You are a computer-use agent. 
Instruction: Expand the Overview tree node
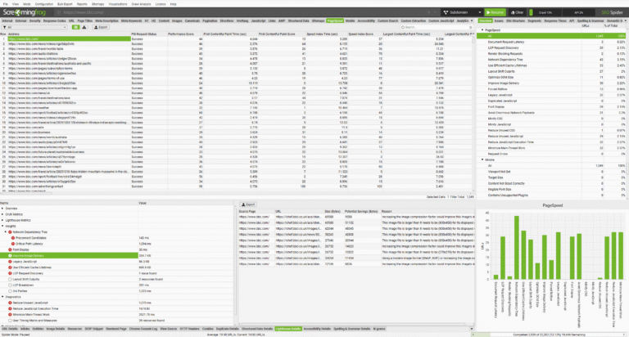click(x=3, y=209)
